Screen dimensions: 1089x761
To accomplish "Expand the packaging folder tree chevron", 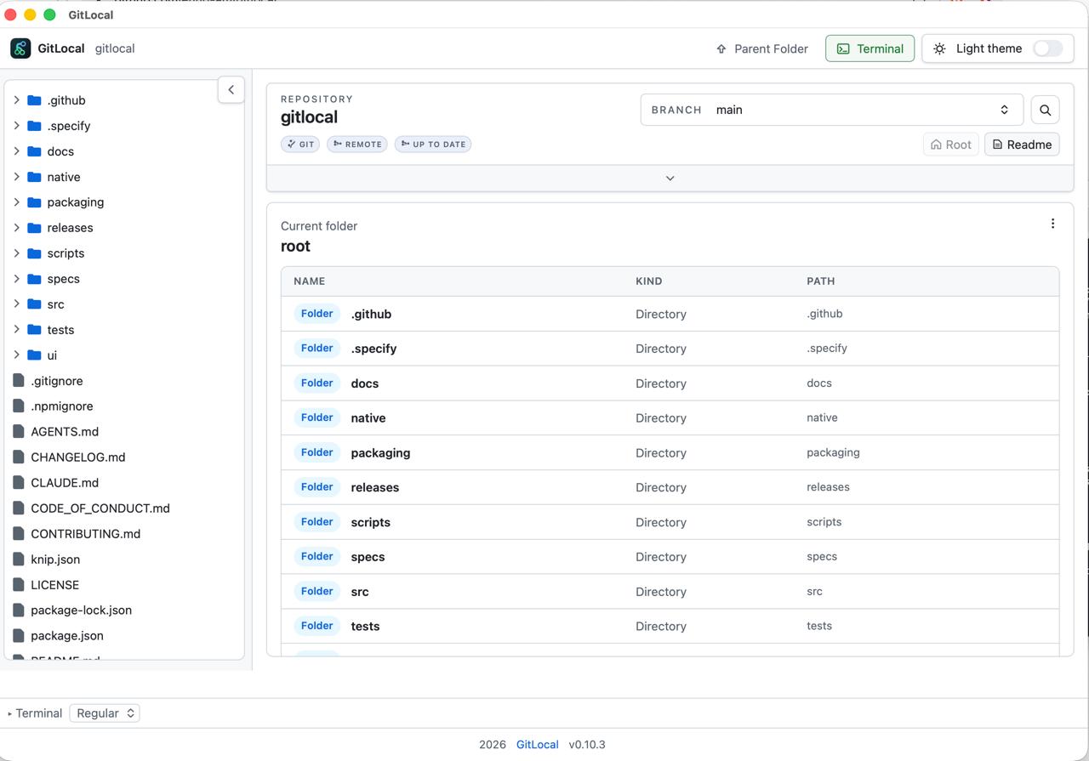I will 16,202.
